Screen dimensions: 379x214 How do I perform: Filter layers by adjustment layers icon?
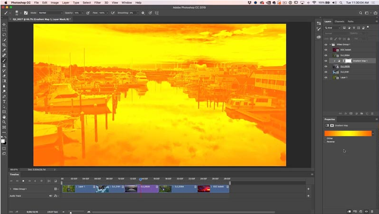[349, 28]
